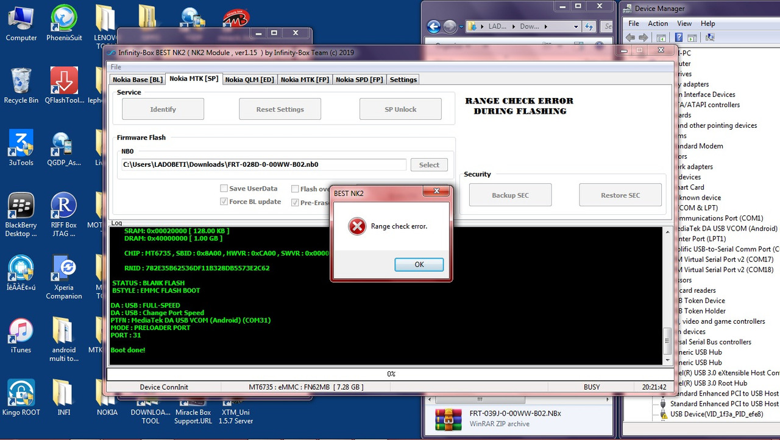Go back in the Explorer window
This screenshot has width=780, height=440.
433,27
